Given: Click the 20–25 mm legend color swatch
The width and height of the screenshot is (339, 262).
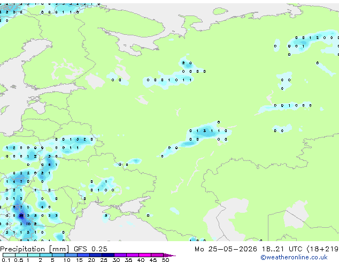Looking at the screenshot, I should pos(95,255).
